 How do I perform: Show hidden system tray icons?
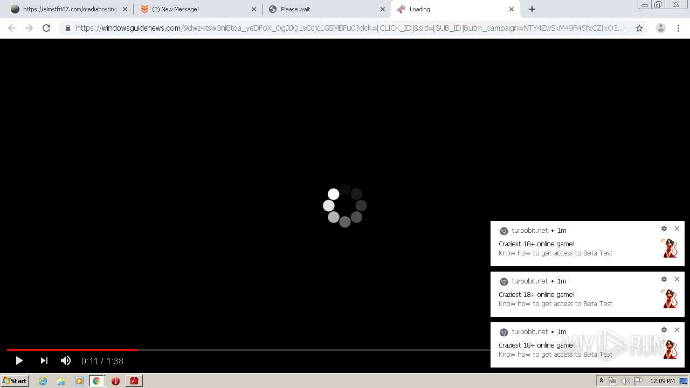coord(601,381)
